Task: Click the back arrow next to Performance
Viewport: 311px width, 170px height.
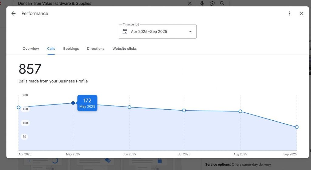Action: click(13, 13)
